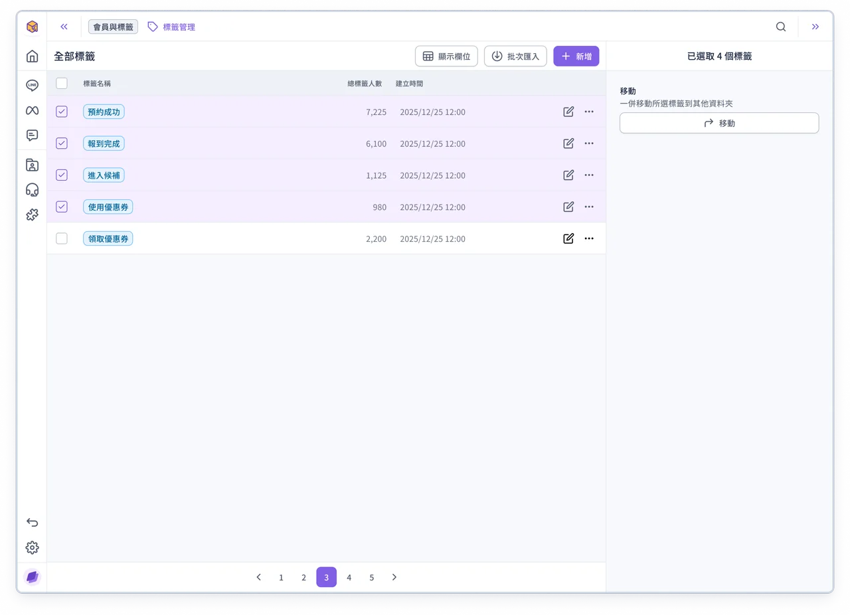Edit the 預約成功 tag
850x615 pixels.
tap(568, 112)
